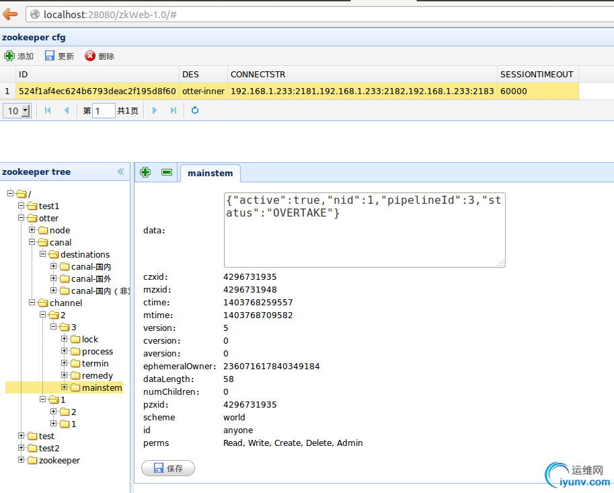Viewport: 614px width, 493px height.
Task: Expand the lock tree node
Action: (65, 339)
